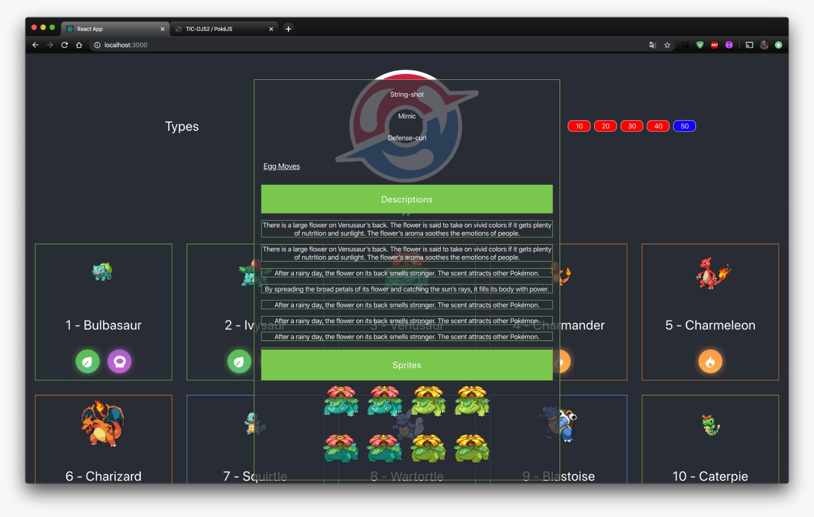Click the browser forward arrow
Screen dimensions: 814x517
pyautogui.click(x=50, y=45)
